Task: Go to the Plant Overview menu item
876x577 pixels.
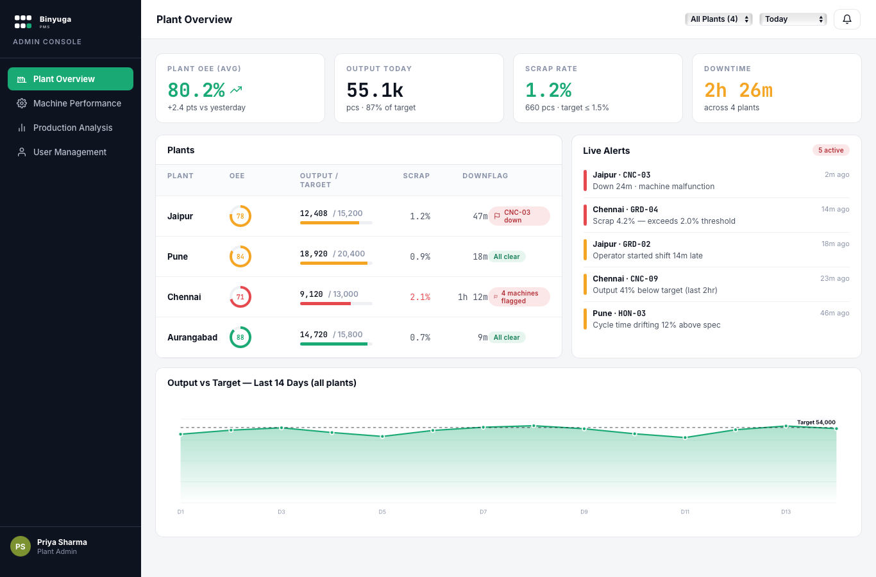Action: click(x=71, y=79)
